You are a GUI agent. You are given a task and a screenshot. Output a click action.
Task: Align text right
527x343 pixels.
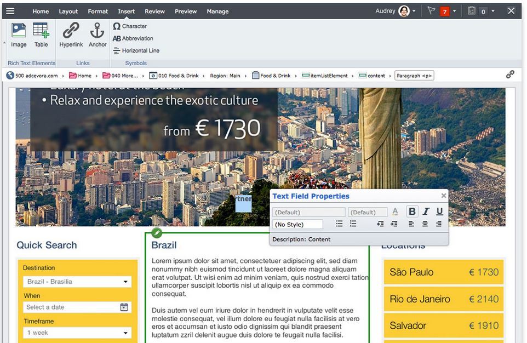[x=439, y=224]
